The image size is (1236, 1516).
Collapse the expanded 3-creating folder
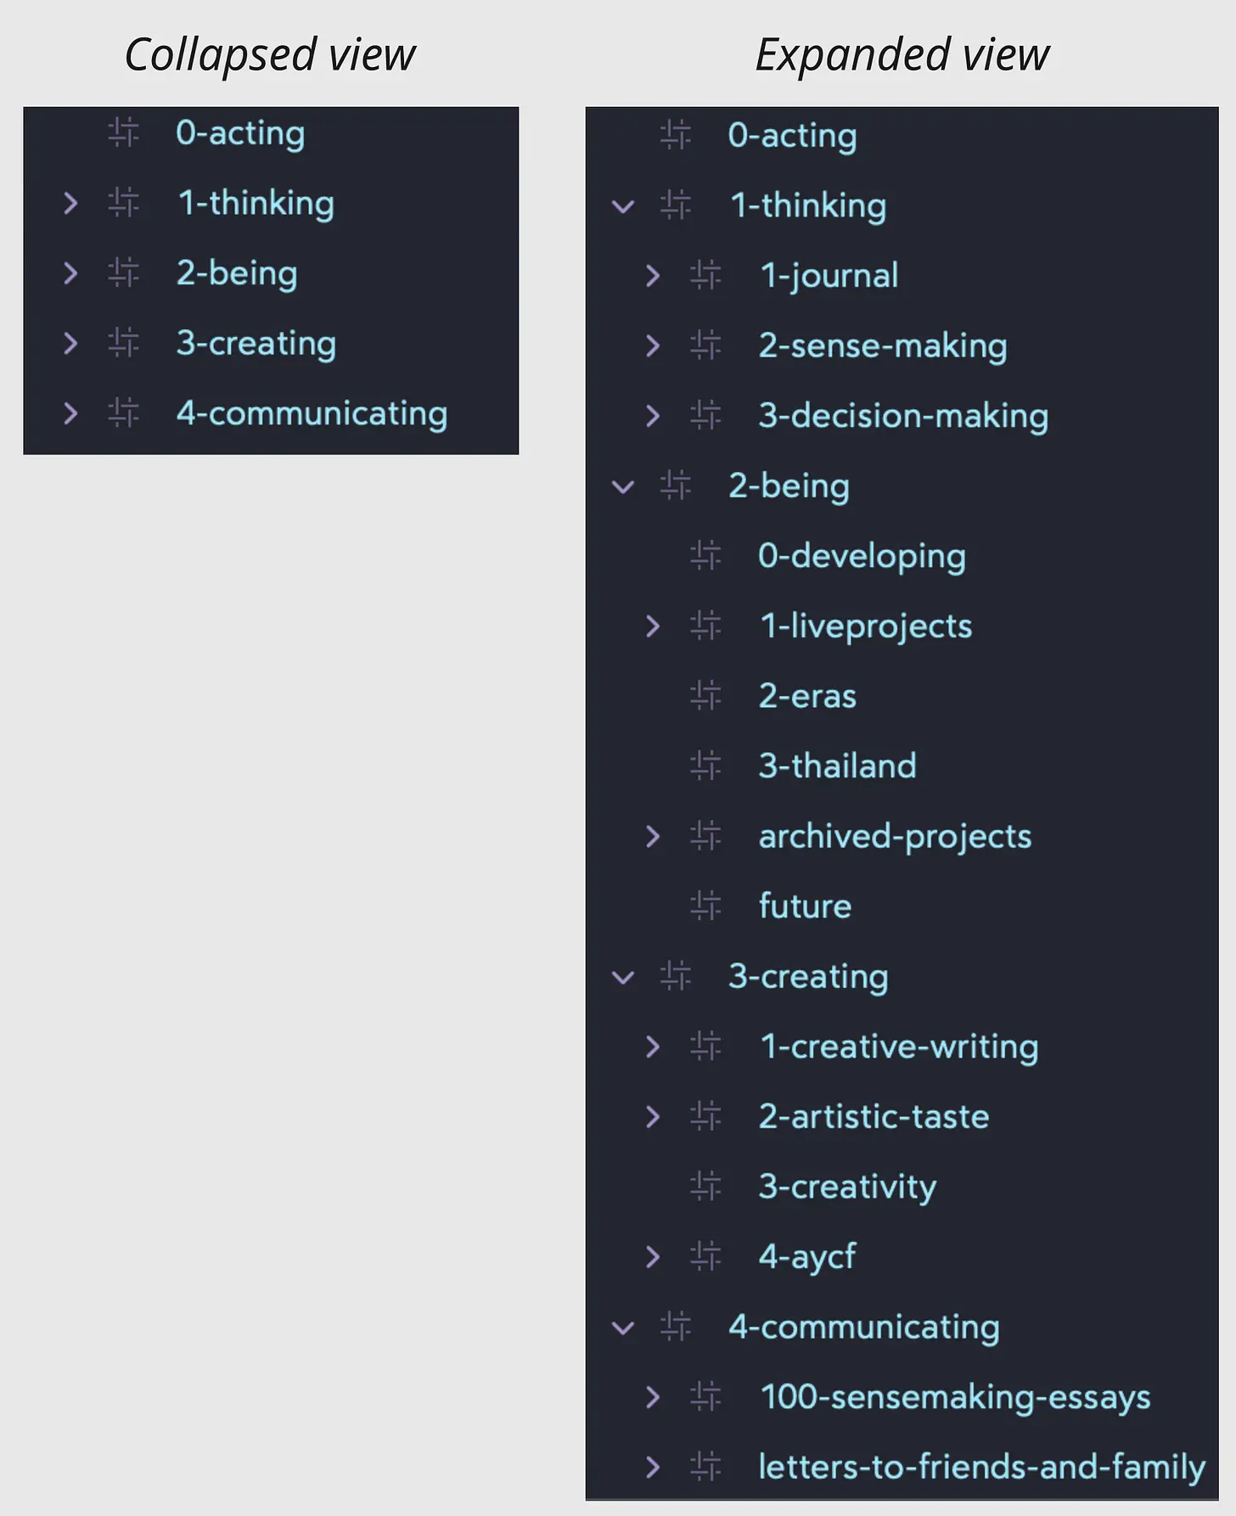pos(623,977)
